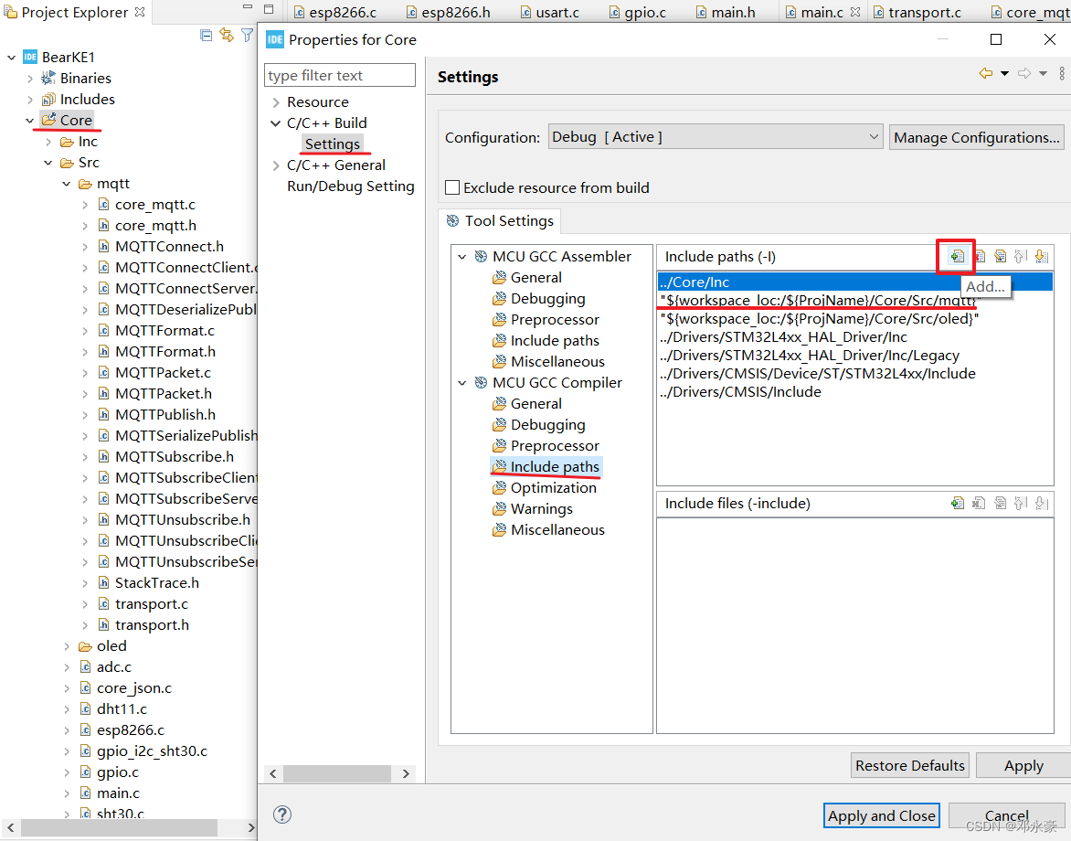The image size is (1071, 841).
Task: Toggle Link with Editor in Project Explorer
Action: click(227, 35)
